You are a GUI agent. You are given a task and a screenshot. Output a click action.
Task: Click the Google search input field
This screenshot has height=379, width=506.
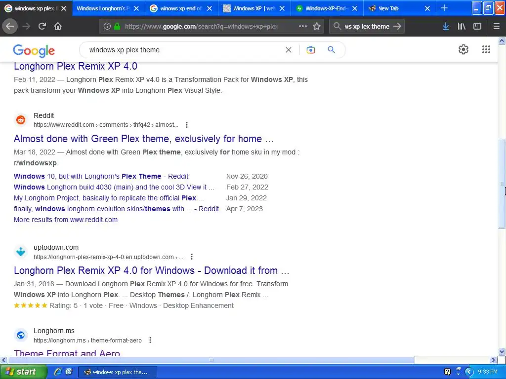185,50
